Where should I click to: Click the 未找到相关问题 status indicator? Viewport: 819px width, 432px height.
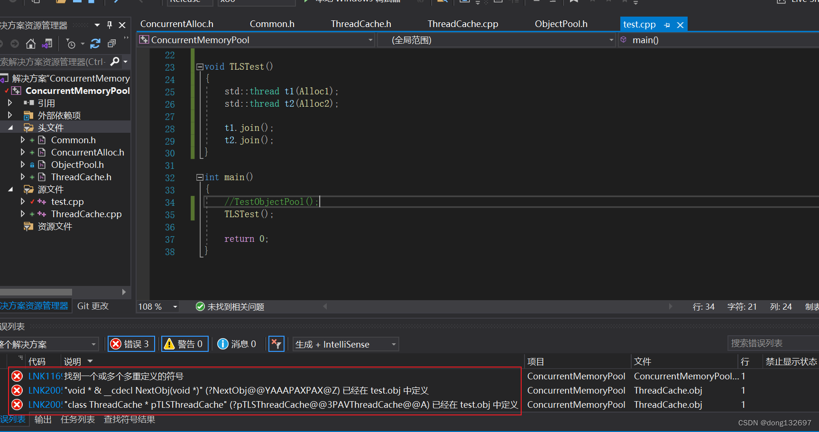(230, 307)
